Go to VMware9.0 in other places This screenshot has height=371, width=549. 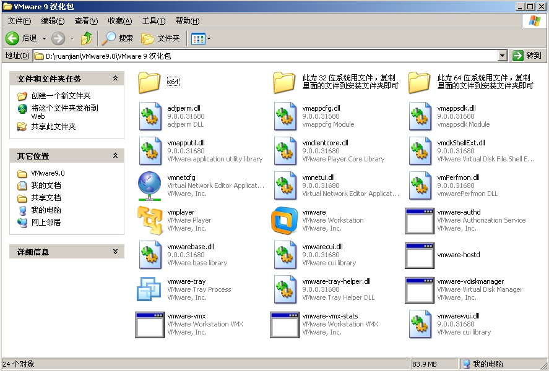48,173
